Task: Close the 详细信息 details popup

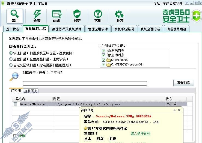Action: point(179,110)
